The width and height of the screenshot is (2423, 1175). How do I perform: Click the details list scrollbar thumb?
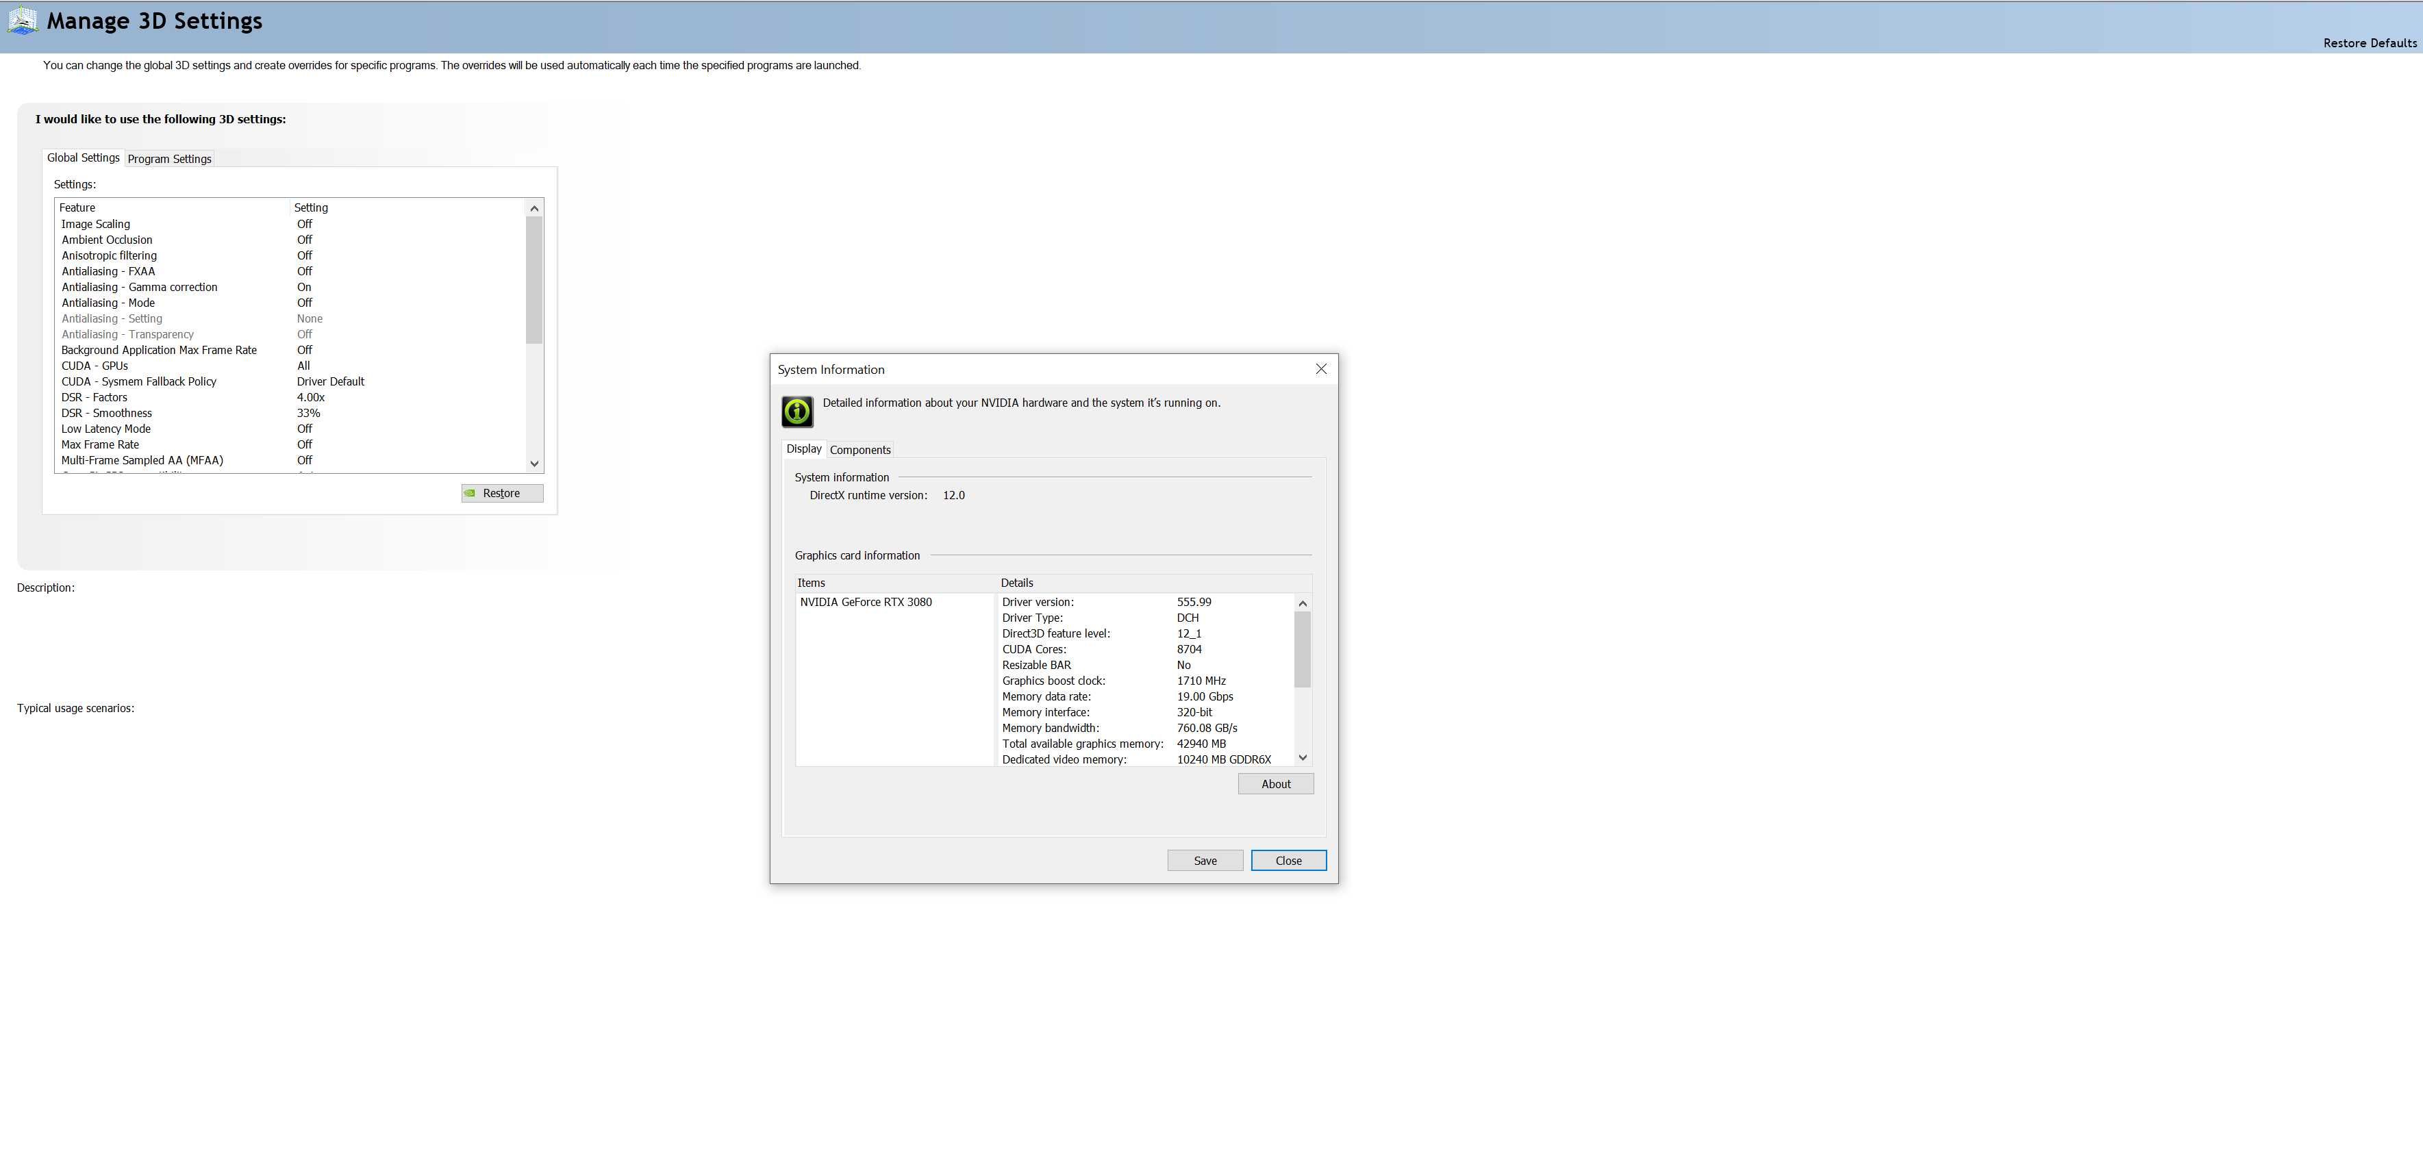pos(1303,649)
